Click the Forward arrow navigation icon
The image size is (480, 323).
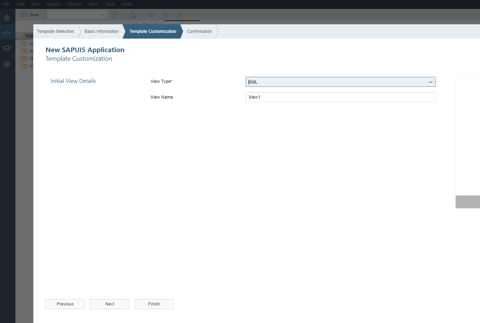(x=179, y=15)
